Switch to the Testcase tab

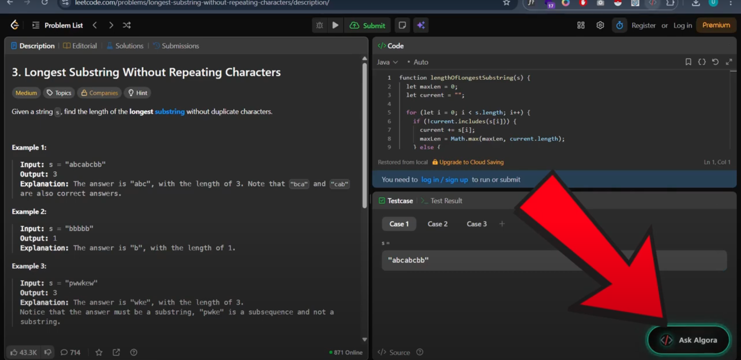pyautogui.click(x=395, y=201)
